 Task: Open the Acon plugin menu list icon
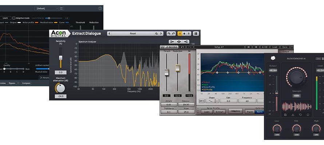coord(196,33)
